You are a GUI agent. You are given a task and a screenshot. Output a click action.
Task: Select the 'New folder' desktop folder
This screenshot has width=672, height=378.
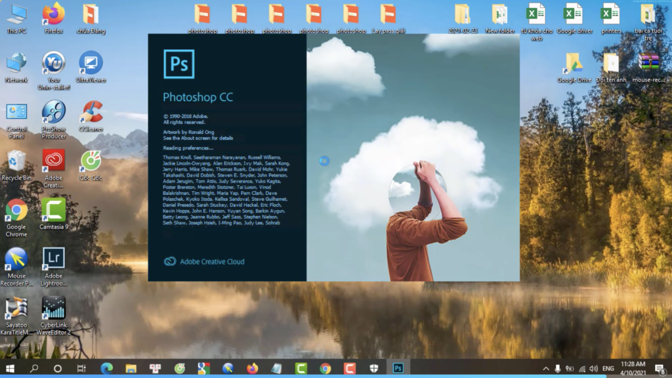coord(499,19)
